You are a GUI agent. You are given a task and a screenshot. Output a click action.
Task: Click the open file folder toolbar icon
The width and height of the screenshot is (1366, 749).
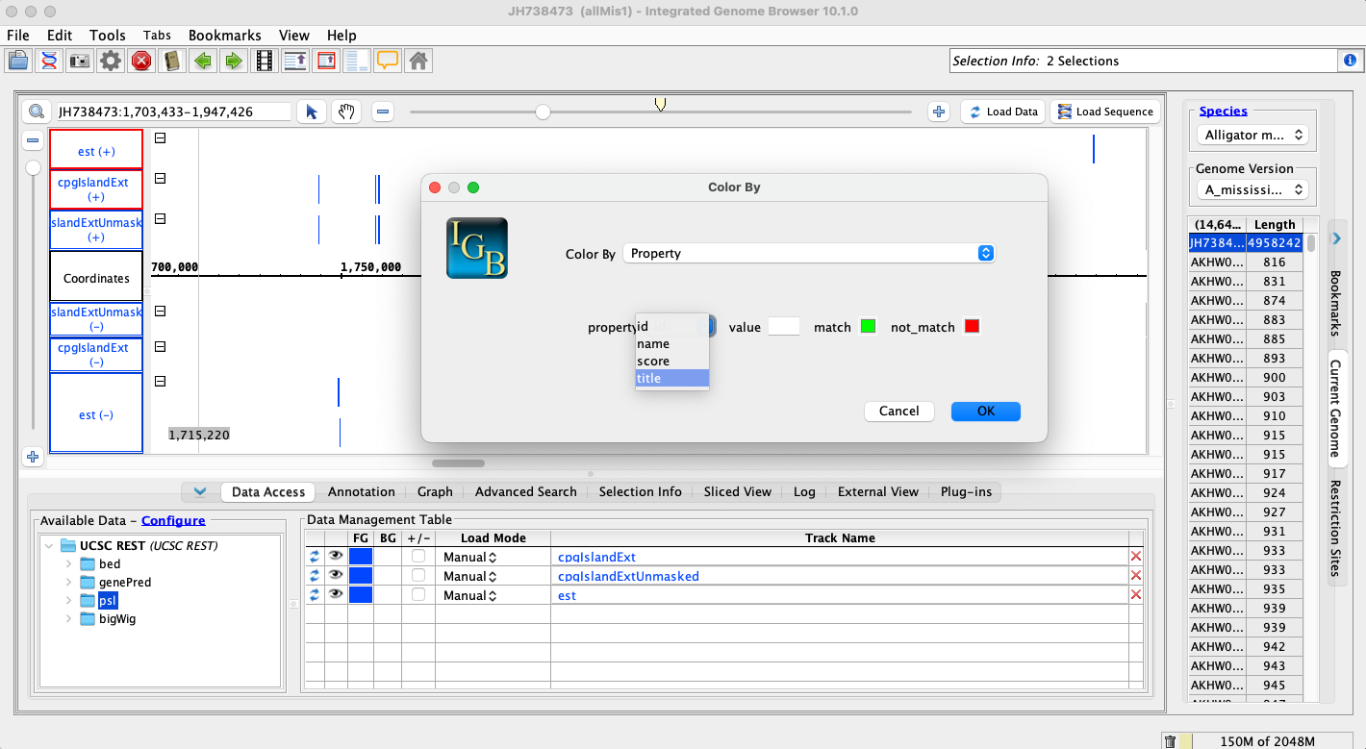17,62
